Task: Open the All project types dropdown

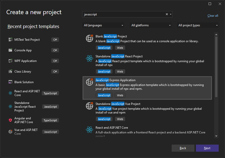Action: pyautogui.click(x=198, y=25)
